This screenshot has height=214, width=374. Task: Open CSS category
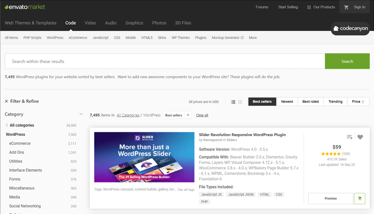[x=117, y=38]
